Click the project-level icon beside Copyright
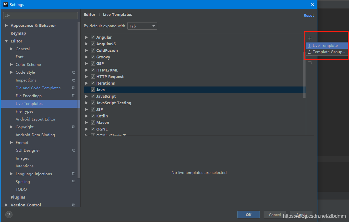The height and width of the screenshot is (222, 349). (74, 127)
